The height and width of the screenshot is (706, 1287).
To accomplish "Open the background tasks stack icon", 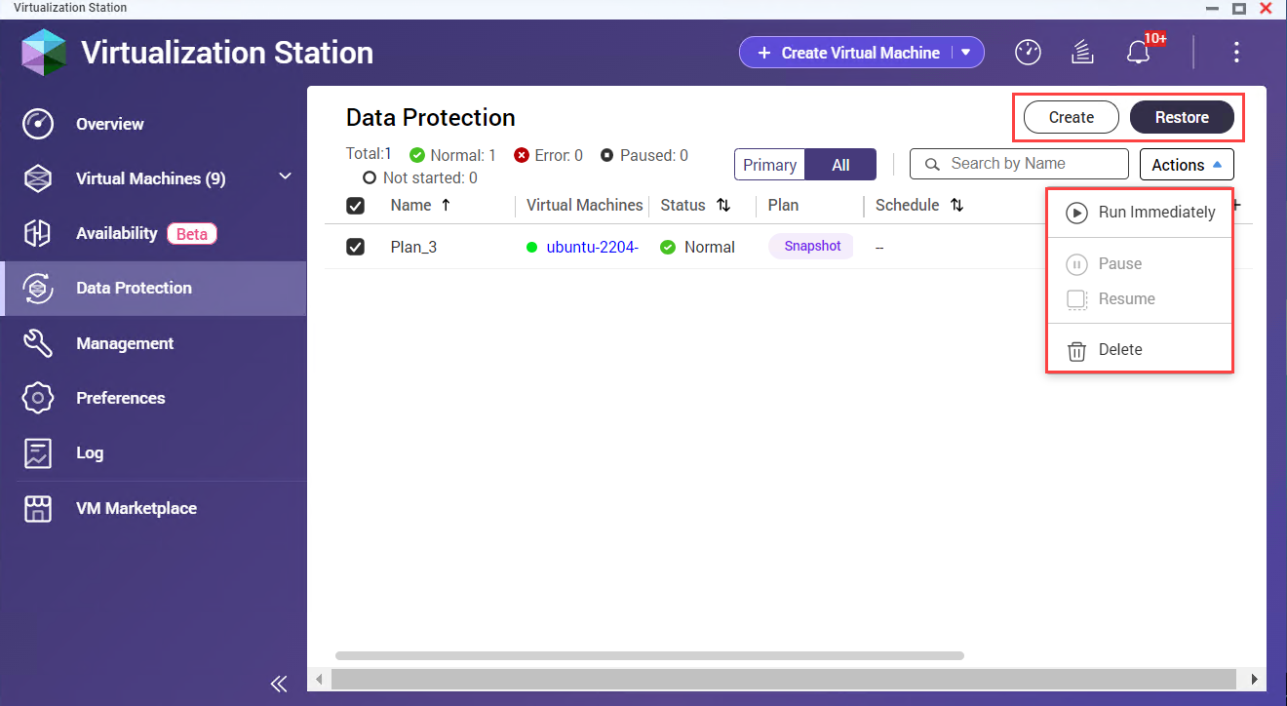I will 1081,53.
